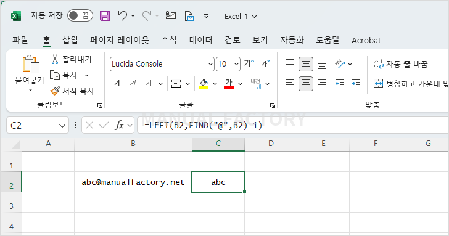Select cell B2 with the email address
The height and width of the screenshot is (236, 449).
point(133,182)
